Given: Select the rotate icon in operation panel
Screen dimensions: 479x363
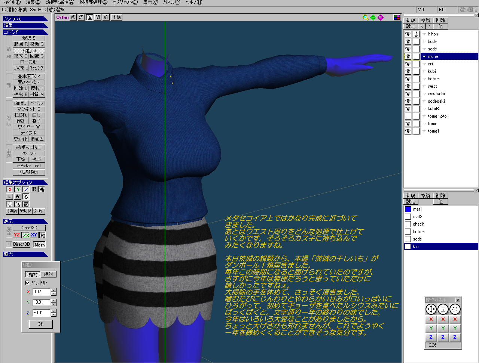Looking at the screenshot, I should [x=455, y=309].
